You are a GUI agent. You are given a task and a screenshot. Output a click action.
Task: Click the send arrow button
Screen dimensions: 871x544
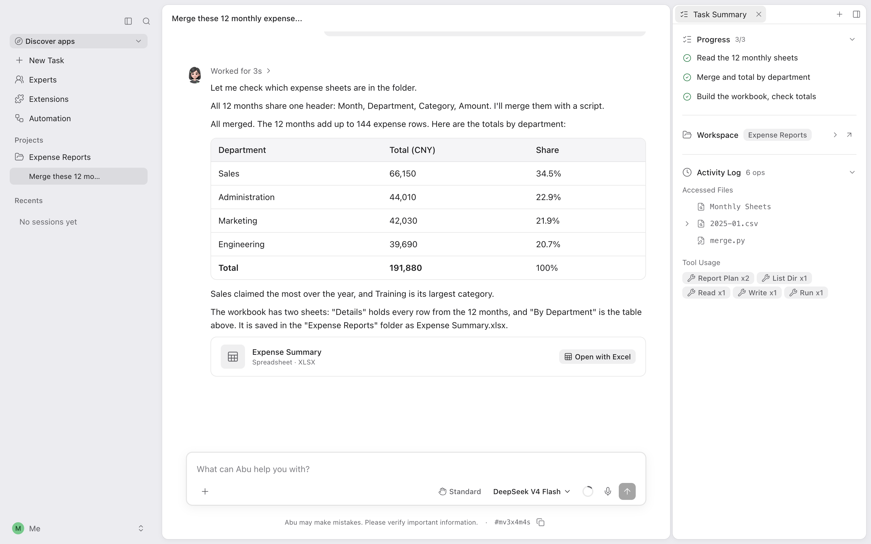pyautogui.click(x=627, y=491)
